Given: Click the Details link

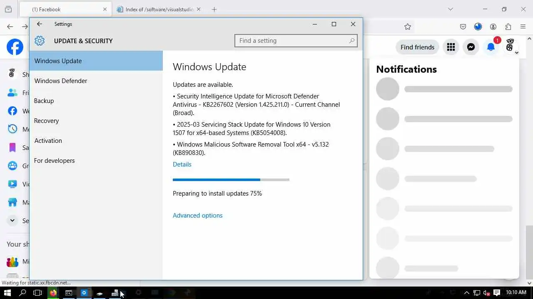Looking at the screenshot, I should point(182,164).
